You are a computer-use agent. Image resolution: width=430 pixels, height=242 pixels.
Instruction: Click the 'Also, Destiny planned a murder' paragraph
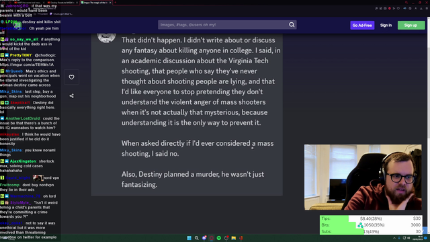pyautogui.click(x=193, y=179)
